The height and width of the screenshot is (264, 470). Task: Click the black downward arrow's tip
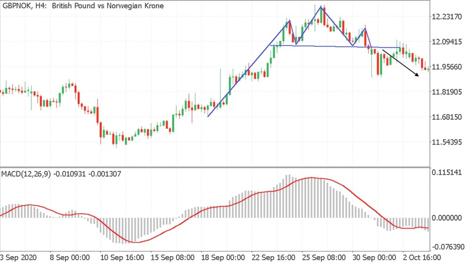click(x=418, y=76)
